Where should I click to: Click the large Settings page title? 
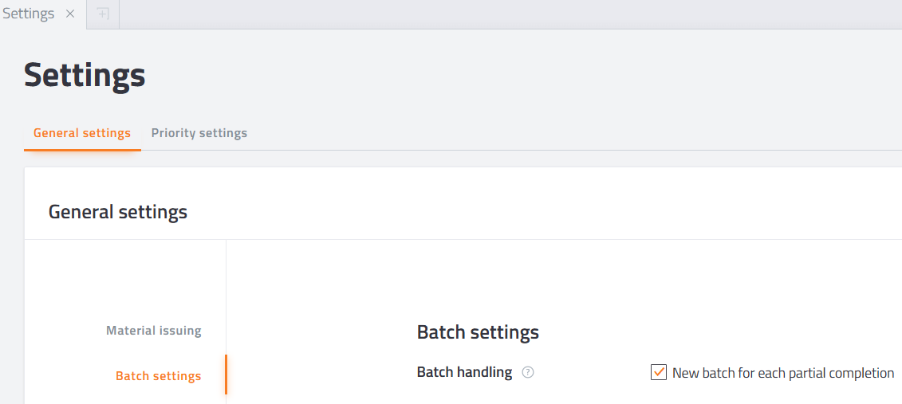coord(85,75)
